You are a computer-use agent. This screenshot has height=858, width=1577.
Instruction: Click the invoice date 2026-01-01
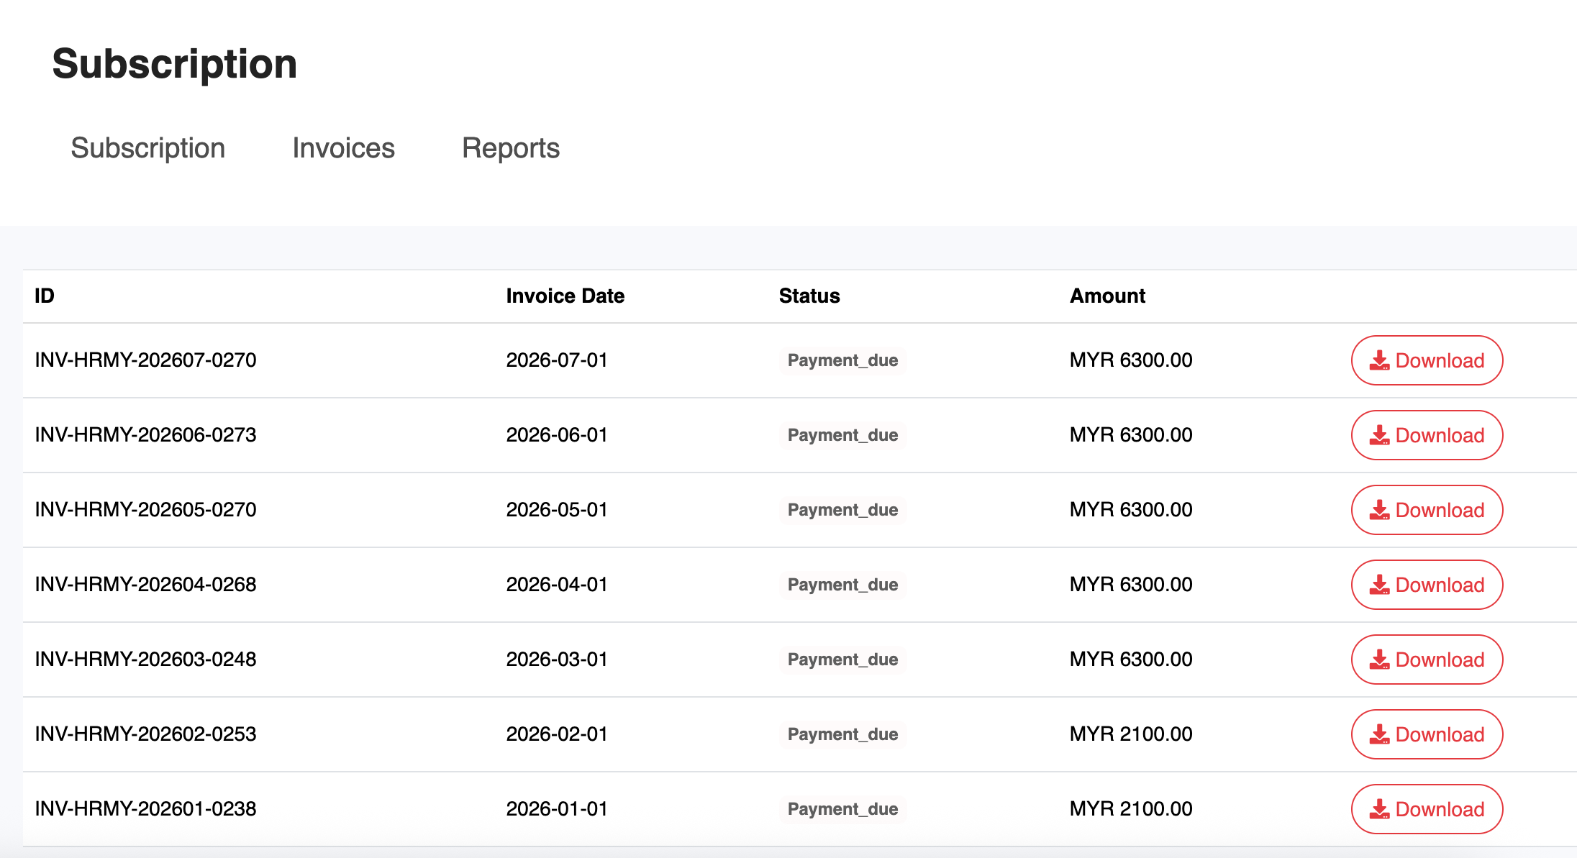click(x=557, y=809)
